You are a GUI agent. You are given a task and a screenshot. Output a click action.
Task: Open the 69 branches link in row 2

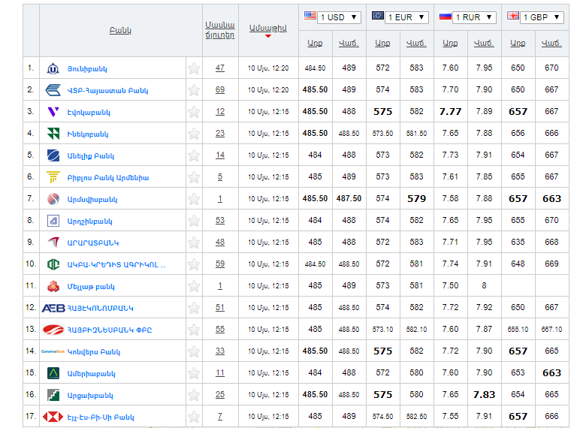pyautogui.click(x=220, y=89)
